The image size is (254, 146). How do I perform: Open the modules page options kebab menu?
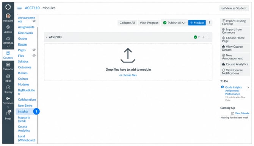pos(209,23)
